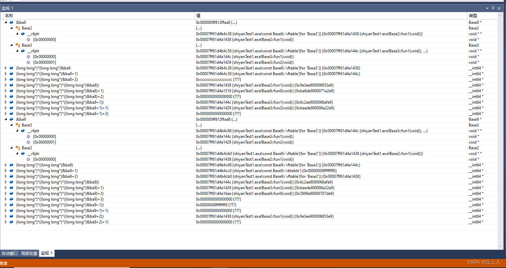Click the __vfptr member icon under Base2

22,34
